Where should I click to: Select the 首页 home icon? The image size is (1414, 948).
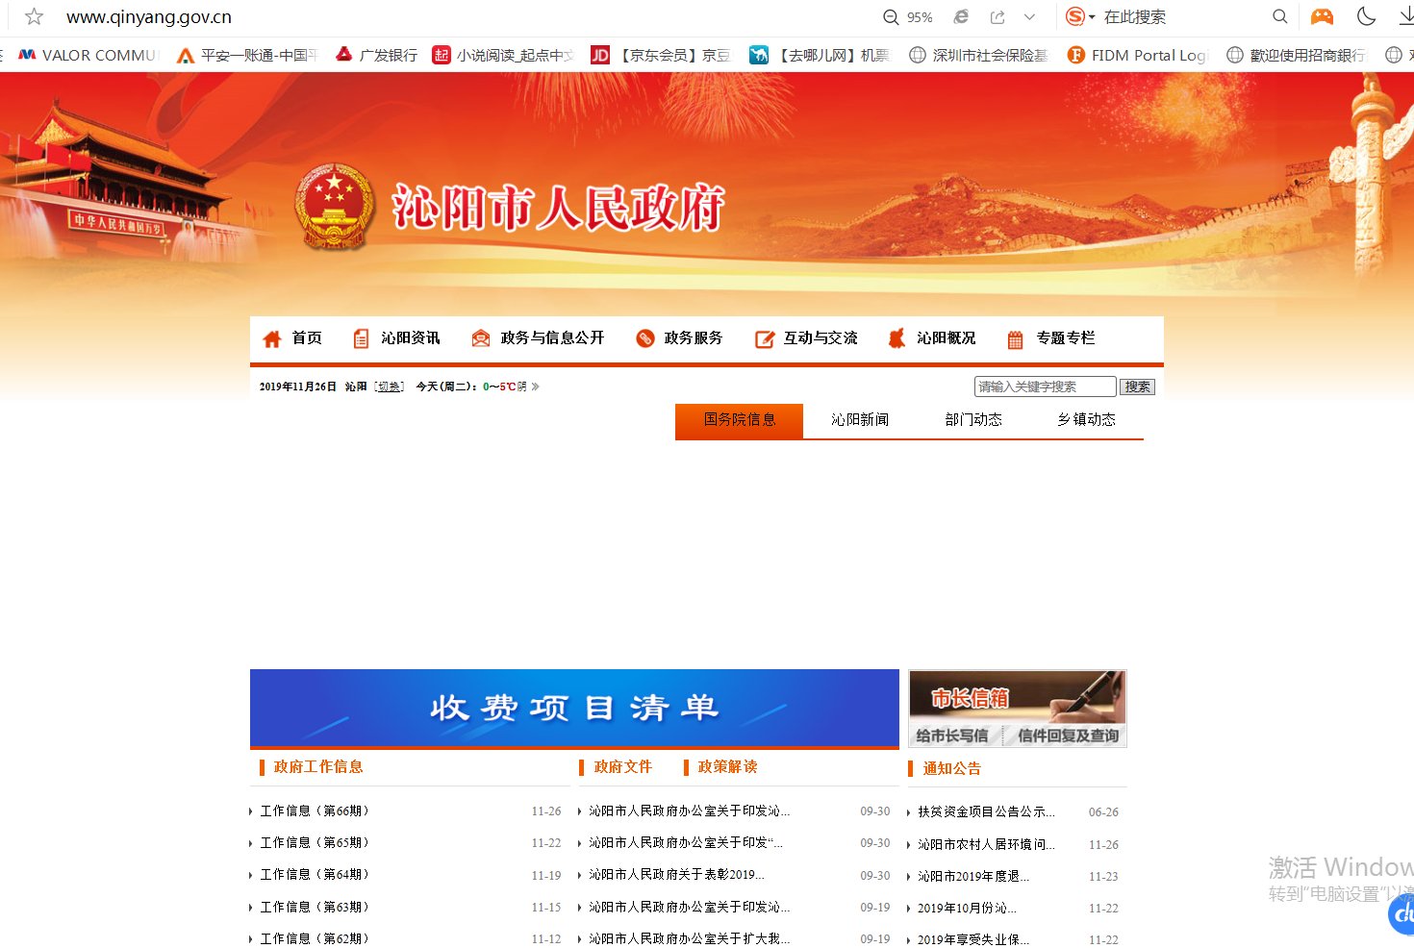(271, 337)
